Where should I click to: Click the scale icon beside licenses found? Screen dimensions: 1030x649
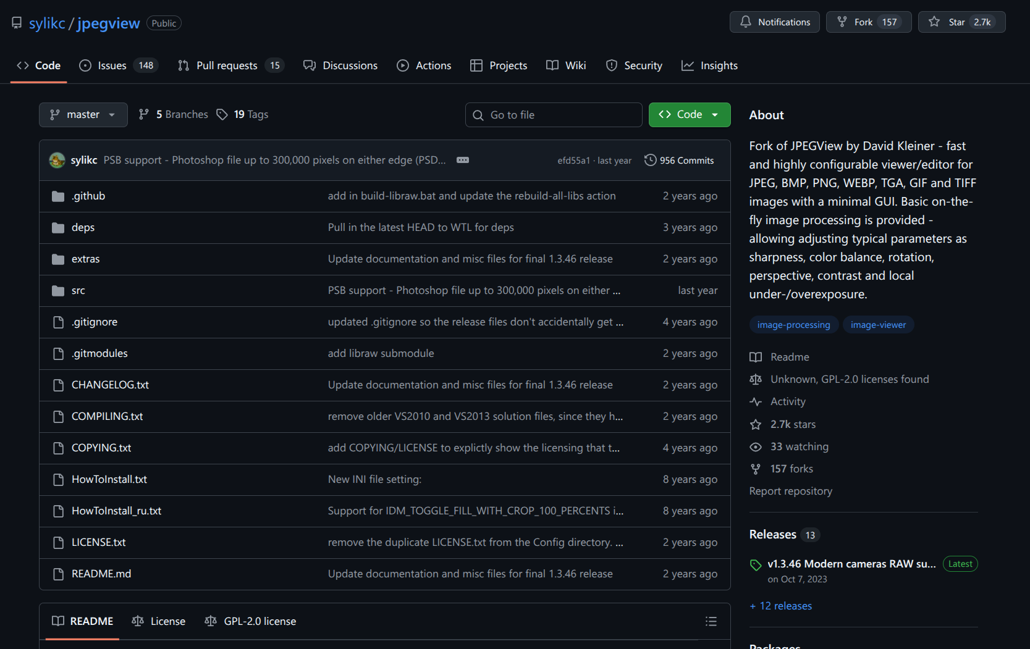(756, 379)
